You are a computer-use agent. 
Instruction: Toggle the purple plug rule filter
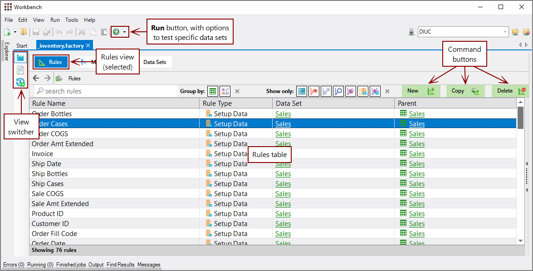click(x=350, y=91)
